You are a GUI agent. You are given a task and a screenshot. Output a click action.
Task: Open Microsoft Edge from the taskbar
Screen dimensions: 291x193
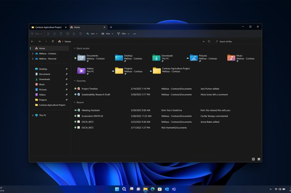[152, 189]
